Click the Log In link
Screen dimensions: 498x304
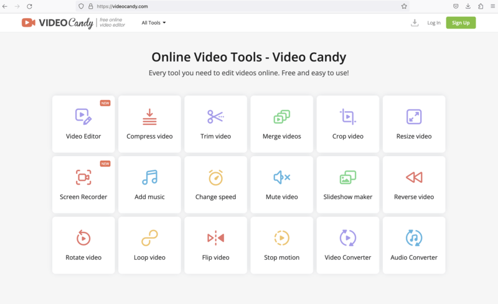click(x=434, y=23)
